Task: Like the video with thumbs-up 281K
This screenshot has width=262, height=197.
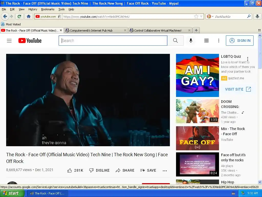Action: click(75, 170)
